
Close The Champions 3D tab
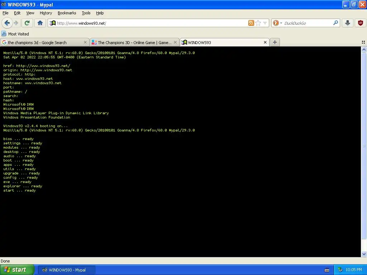point(175,42)
